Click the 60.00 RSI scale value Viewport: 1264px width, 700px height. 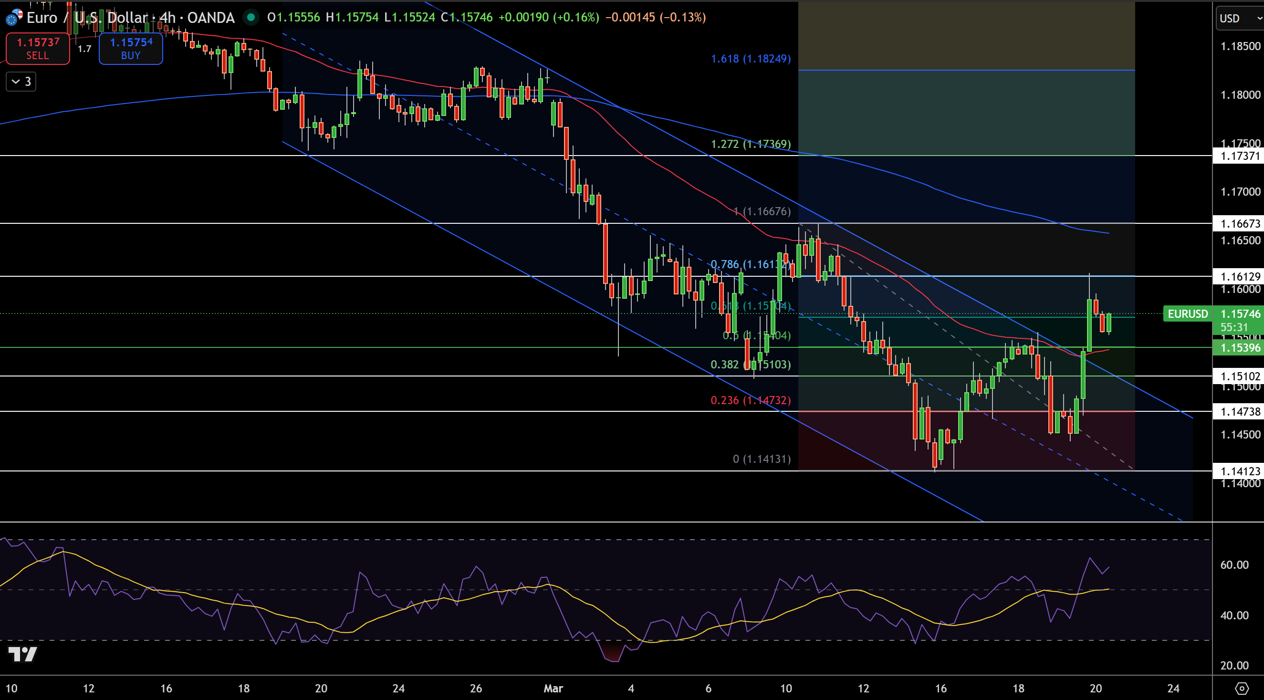pos(1234,565)
